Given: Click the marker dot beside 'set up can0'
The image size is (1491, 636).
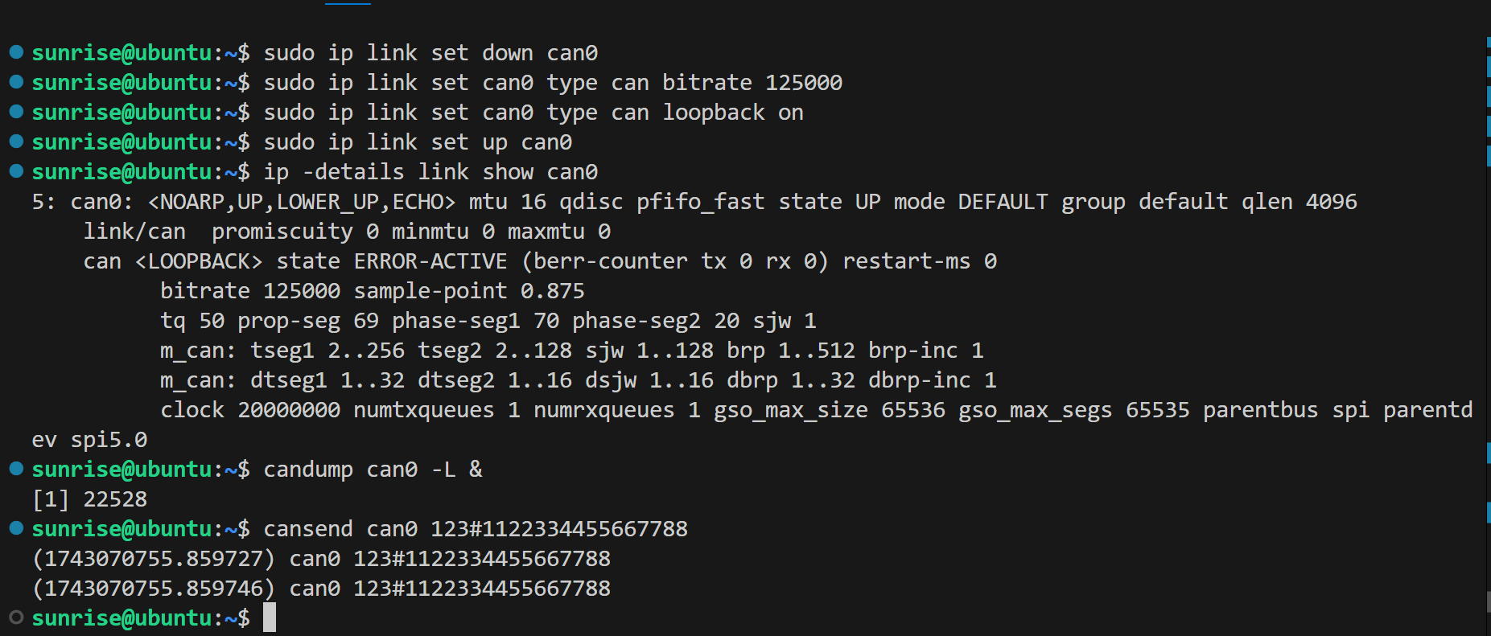Looking at the screenshot, I should [x=16, y=142].
